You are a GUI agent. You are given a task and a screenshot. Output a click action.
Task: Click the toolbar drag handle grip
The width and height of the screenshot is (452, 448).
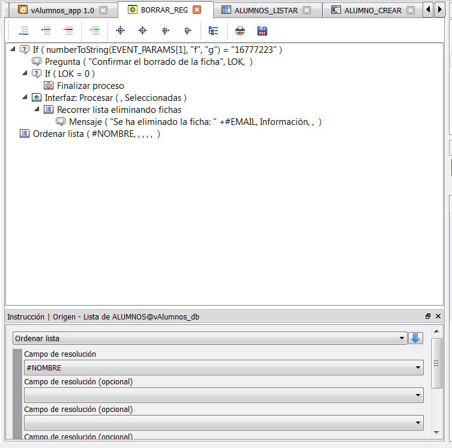pyautogui.click(x=8, y=30)
